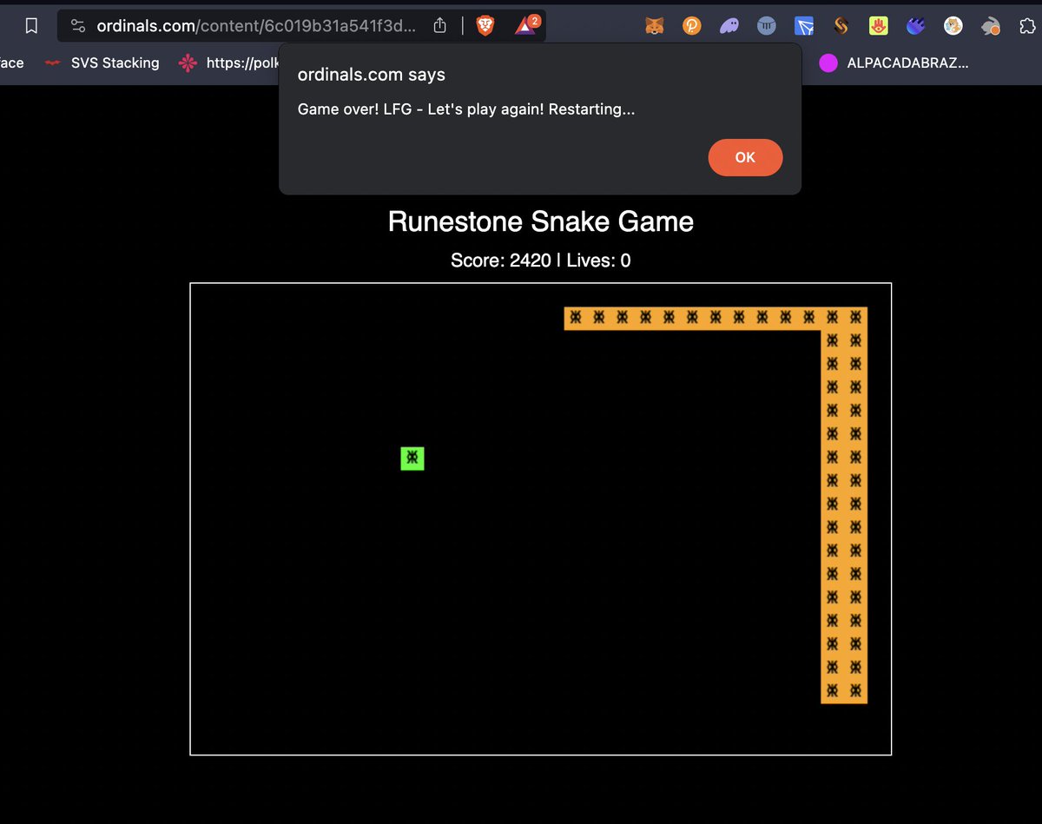Open site settings icon in address bar

[x=78, y=26]
